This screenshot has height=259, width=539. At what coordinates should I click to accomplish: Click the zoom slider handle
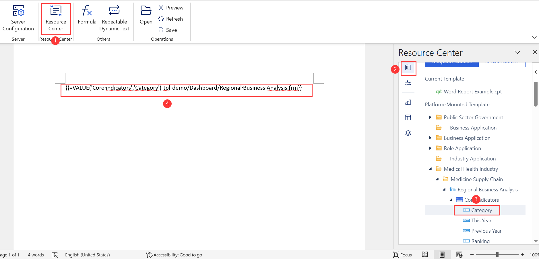[x=497, y=254]
